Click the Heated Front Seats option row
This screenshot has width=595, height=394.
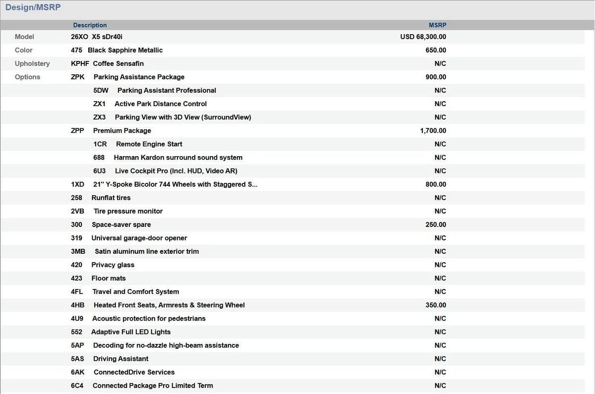(x=169, y=305)
